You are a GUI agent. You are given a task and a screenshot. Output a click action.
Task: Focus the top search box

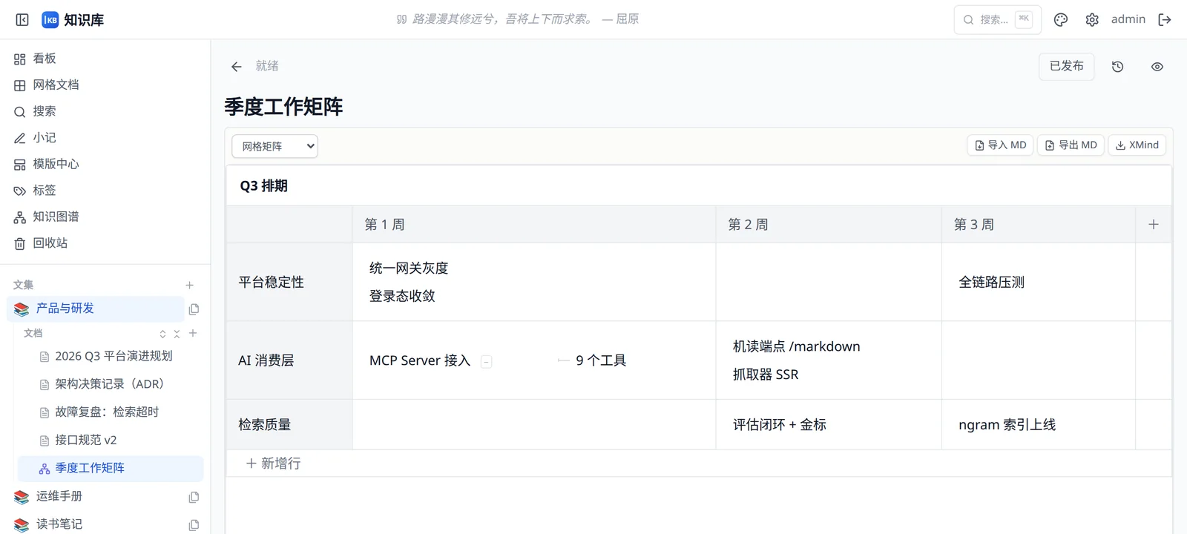(998, 20)
